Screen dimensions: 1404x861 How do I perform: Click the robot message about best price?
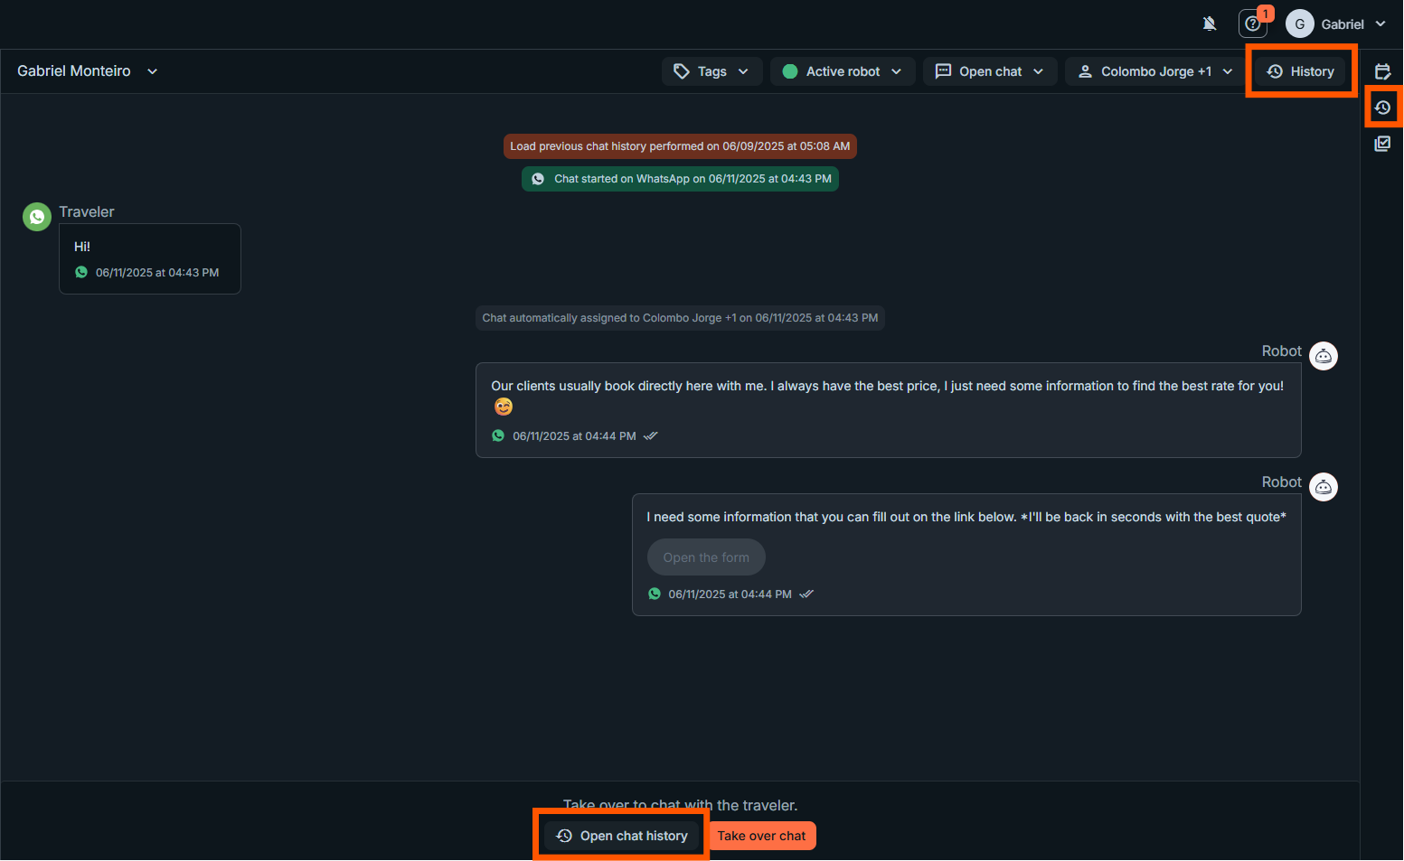(888, 410)
